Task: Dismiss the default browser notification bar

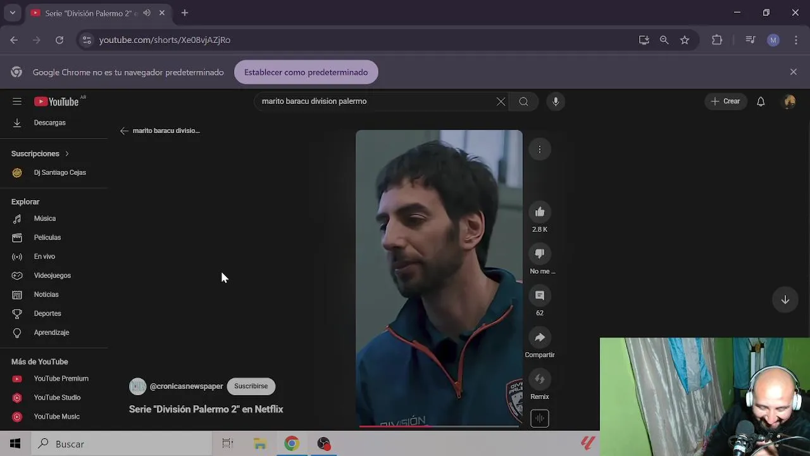Action: pos(793,72)
